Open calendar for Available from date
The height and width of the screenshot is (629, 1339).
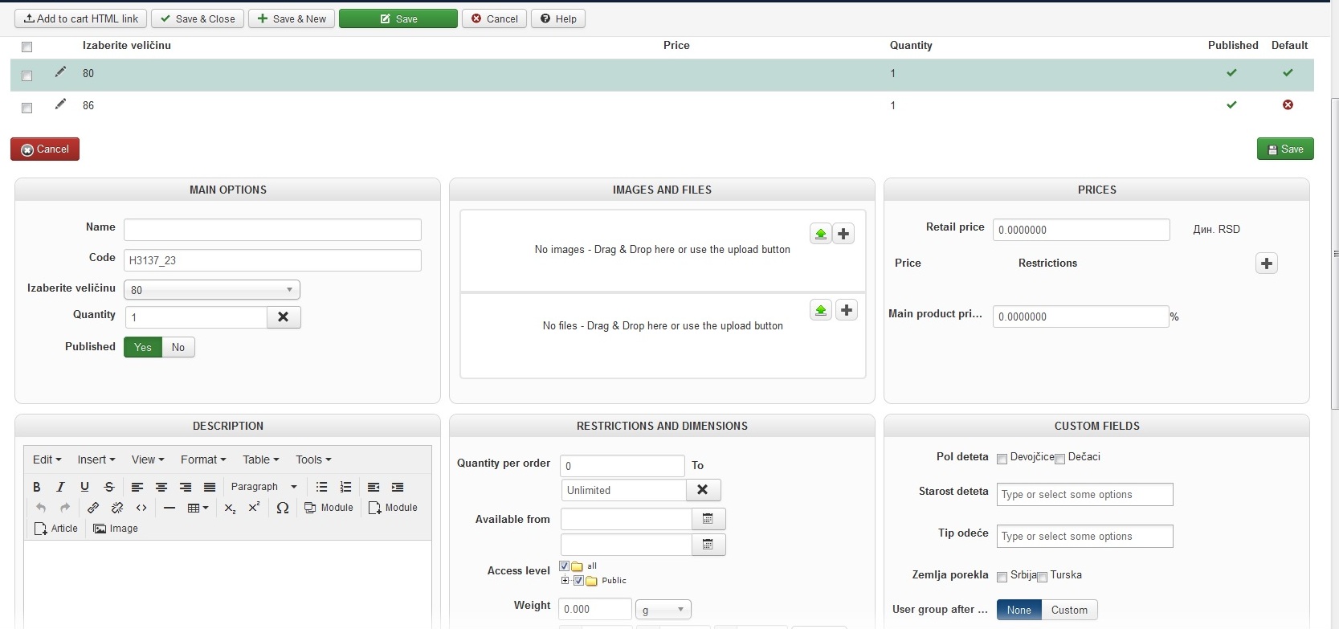click(708, 519)
